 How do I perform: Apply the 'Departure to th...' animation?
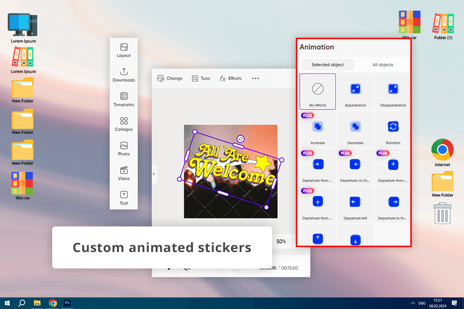[x=392, y=205]
